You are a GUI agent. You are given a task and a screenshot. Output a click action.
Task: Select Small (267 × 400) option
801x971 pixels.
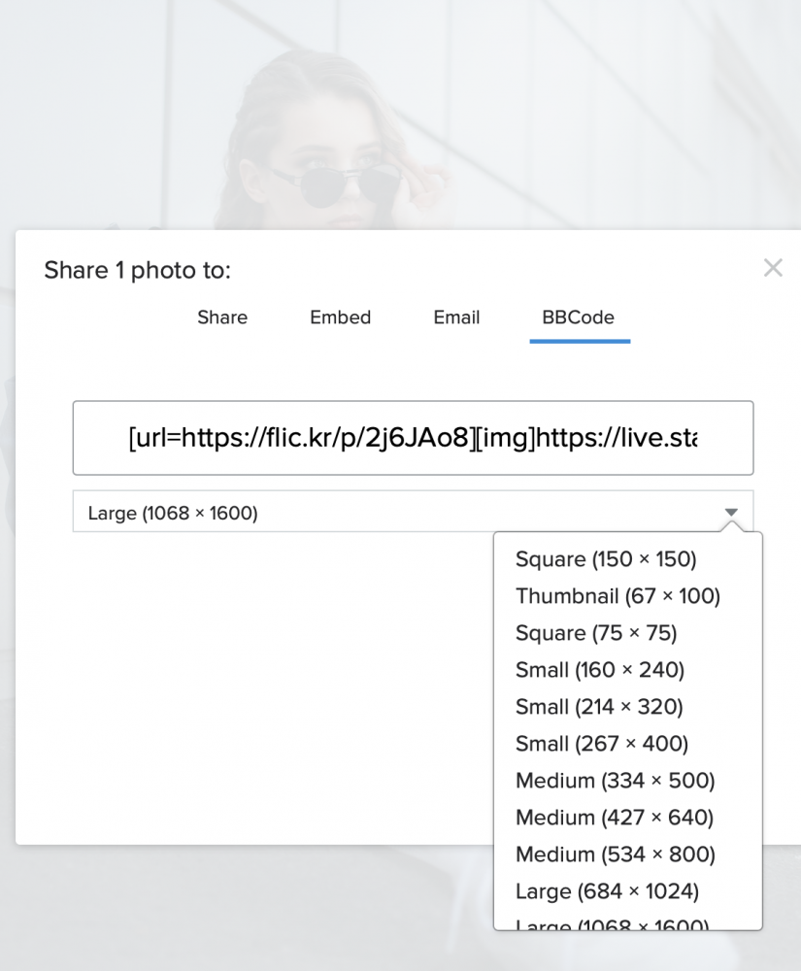(x=602, y=744)
